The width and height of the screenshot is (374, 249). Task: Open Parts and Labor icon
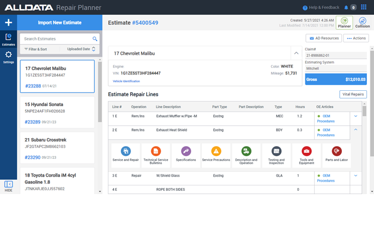tap(336, 151)
